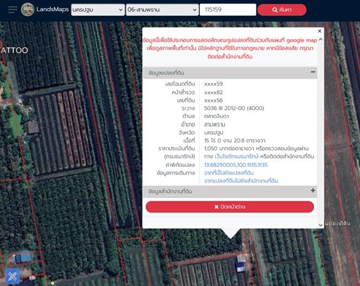This screenshot has height=286, width=360.
Task: Select the blue measurement tool icon
Action: [12, 276]
